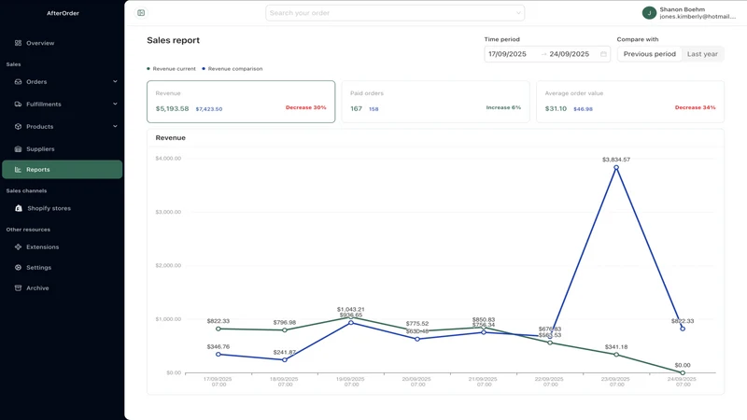Click the $1,043.21 data point
The image size is (747, 420).
point(351,317)
